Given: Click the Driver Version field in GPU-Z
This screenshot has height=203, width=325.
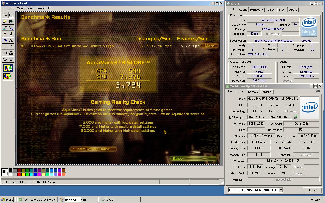Looking at the screenshot, I should click(x=283, y=161).
